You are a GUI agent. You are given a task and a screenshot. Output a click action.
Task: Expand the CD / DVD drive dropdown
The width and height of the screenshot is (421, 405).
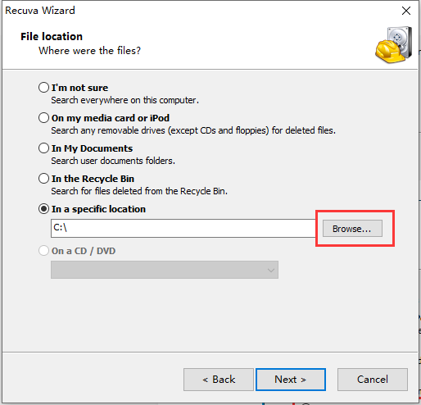click(165, 270)
